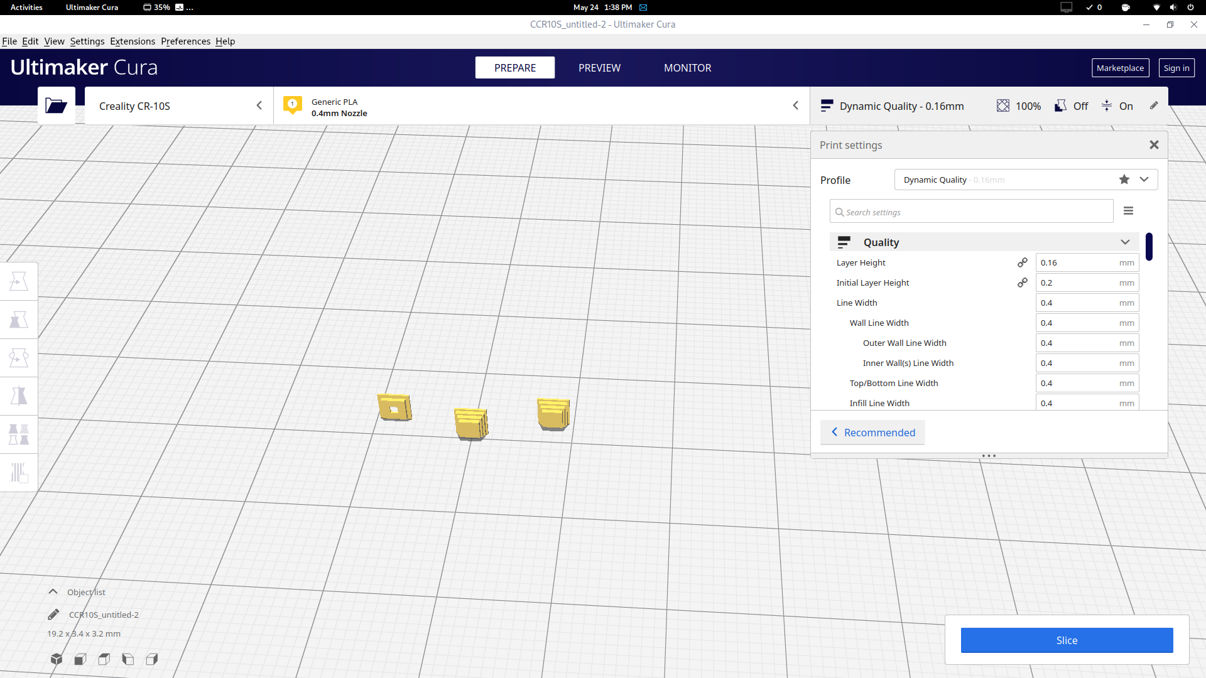Open Support Blocker tool
The width and height of the screenshot is (1206, 678).
(x=19, y=473)
